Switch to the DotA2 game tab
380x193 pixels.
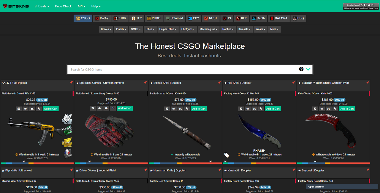[x=102, y=18]
